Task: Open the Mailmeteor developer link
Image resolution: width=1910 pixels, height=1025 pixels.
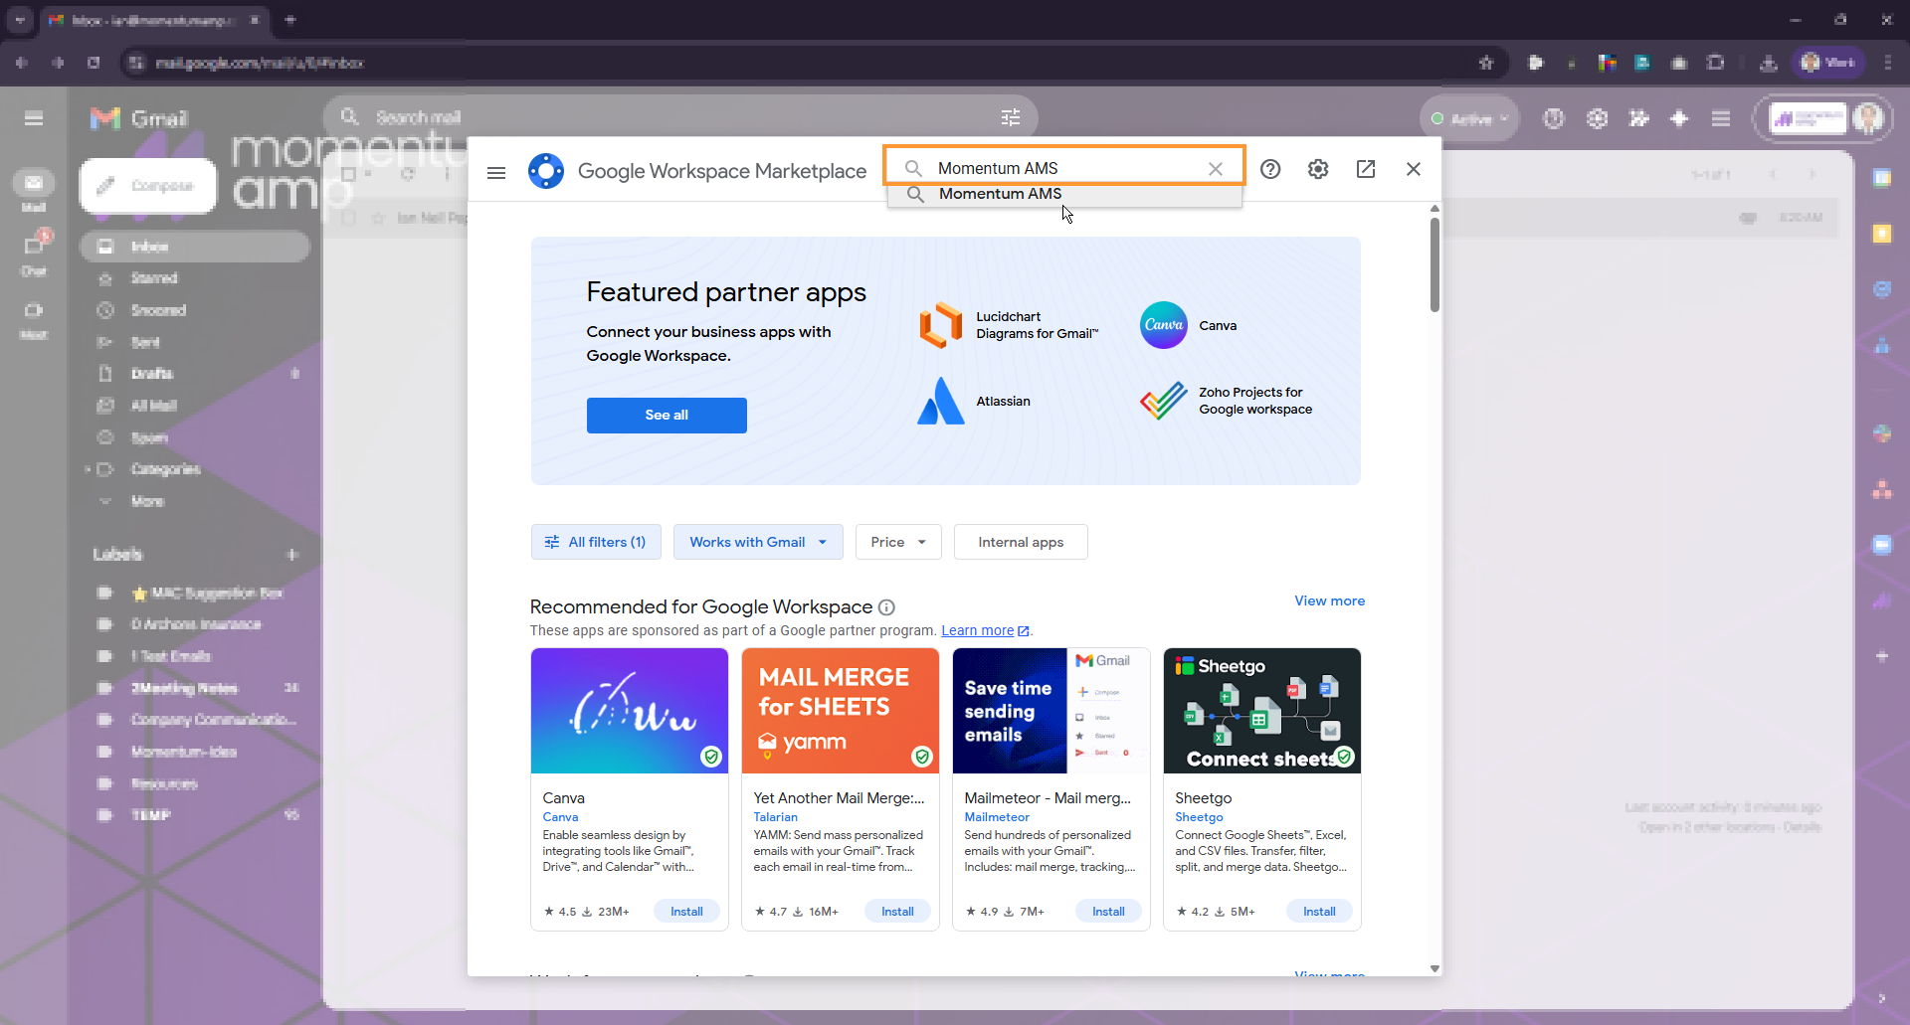Action: pos(997,817)
